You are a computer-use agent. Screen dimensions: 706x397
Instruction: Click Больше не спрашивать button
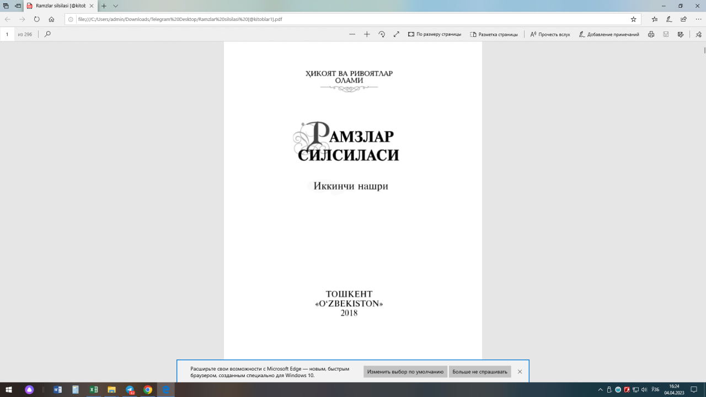coord(480,372)
